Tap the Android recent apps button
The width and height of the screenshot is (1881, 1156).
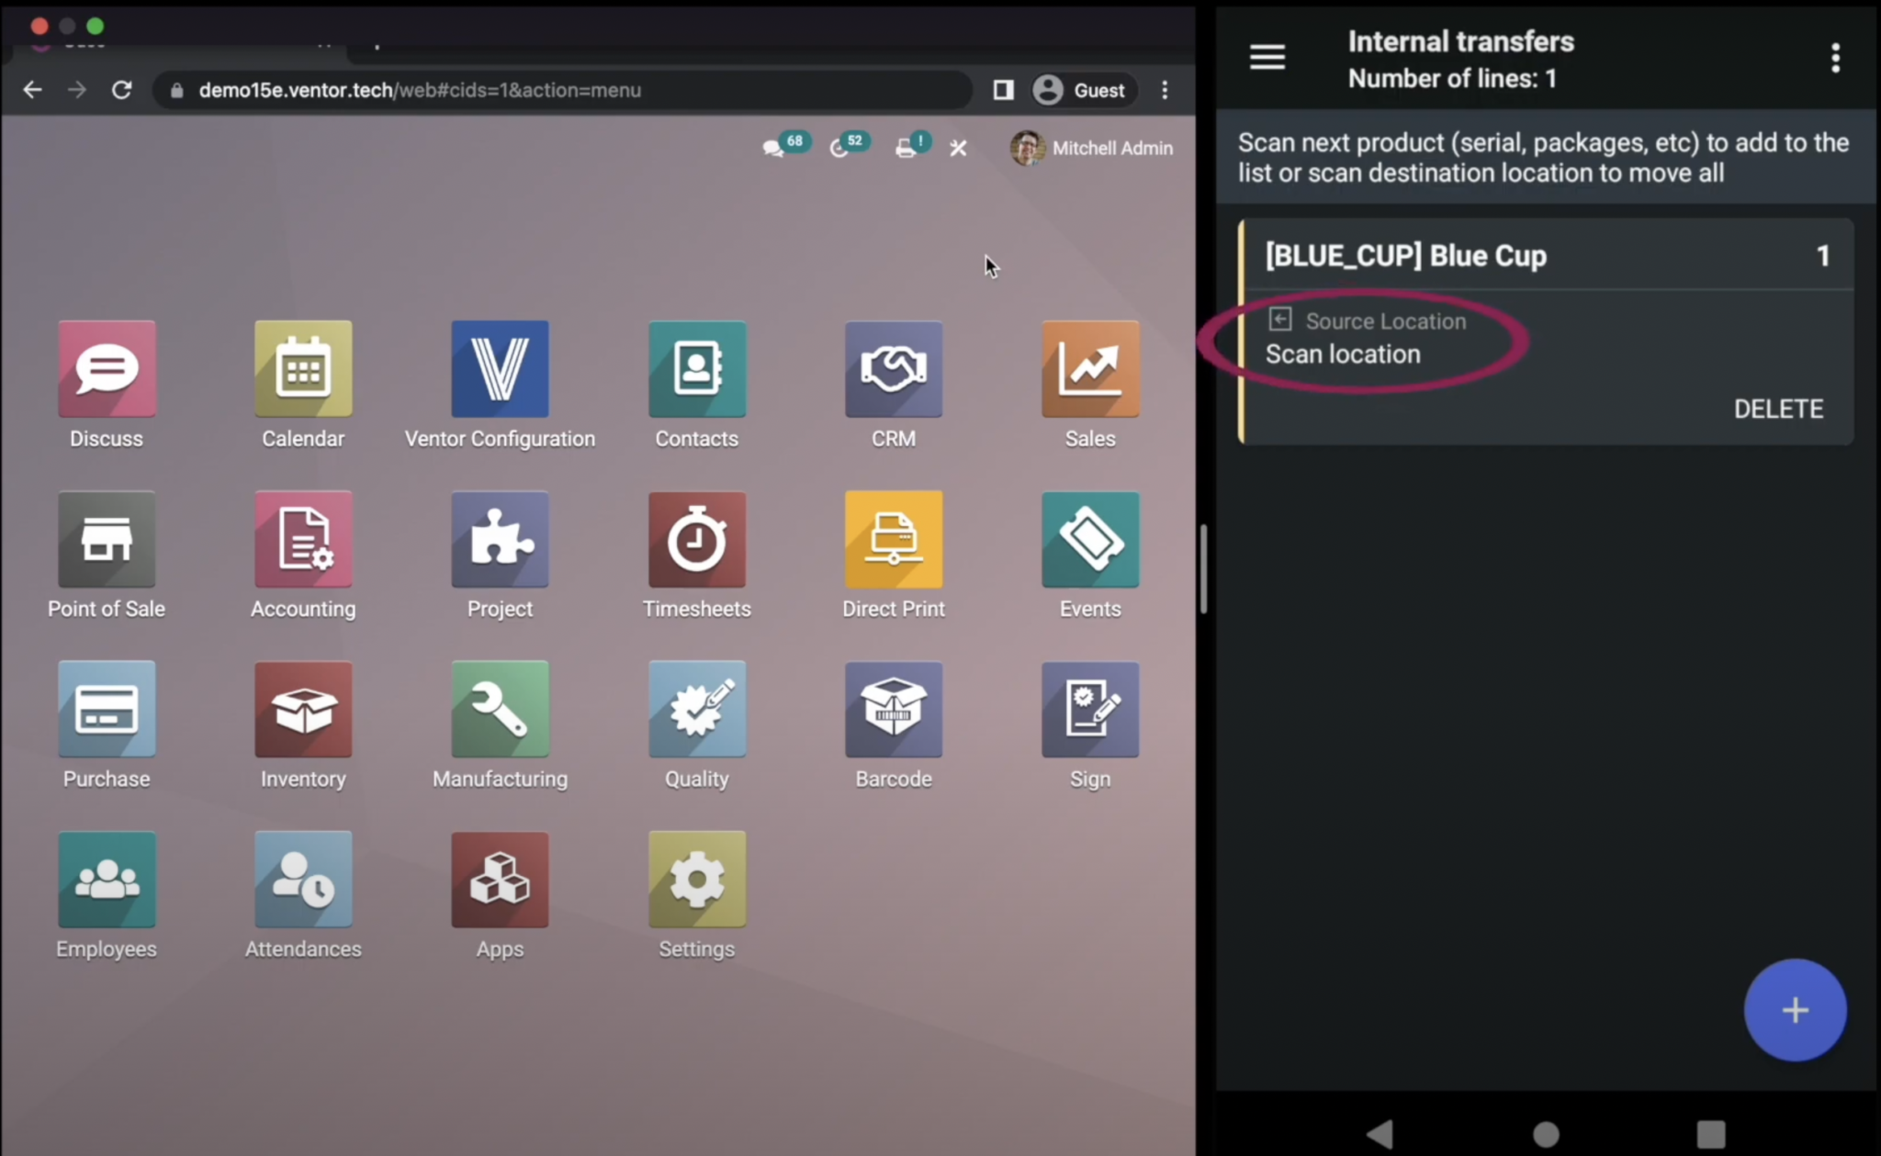pyautogui.click(x=1710, y=1134)
